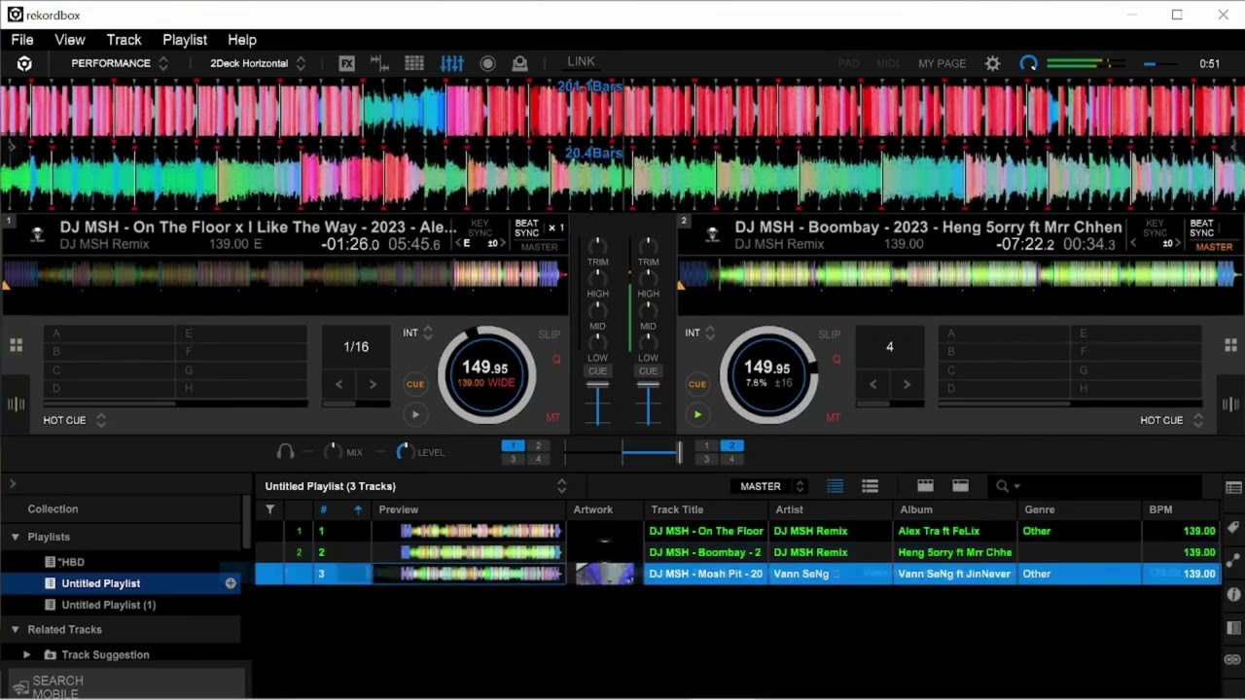Open MY PAGE
Viewport: 1245px width, 700px height.
pyautogui.click(x=943, y=63)
